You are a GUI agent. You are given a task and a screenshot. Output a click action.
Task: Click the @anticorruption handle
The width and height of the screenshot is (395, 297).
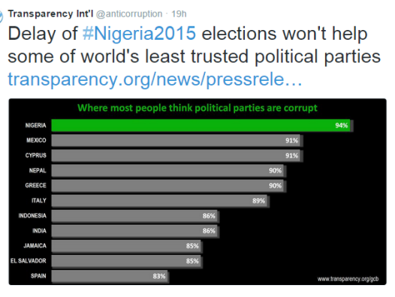point(129,13)
